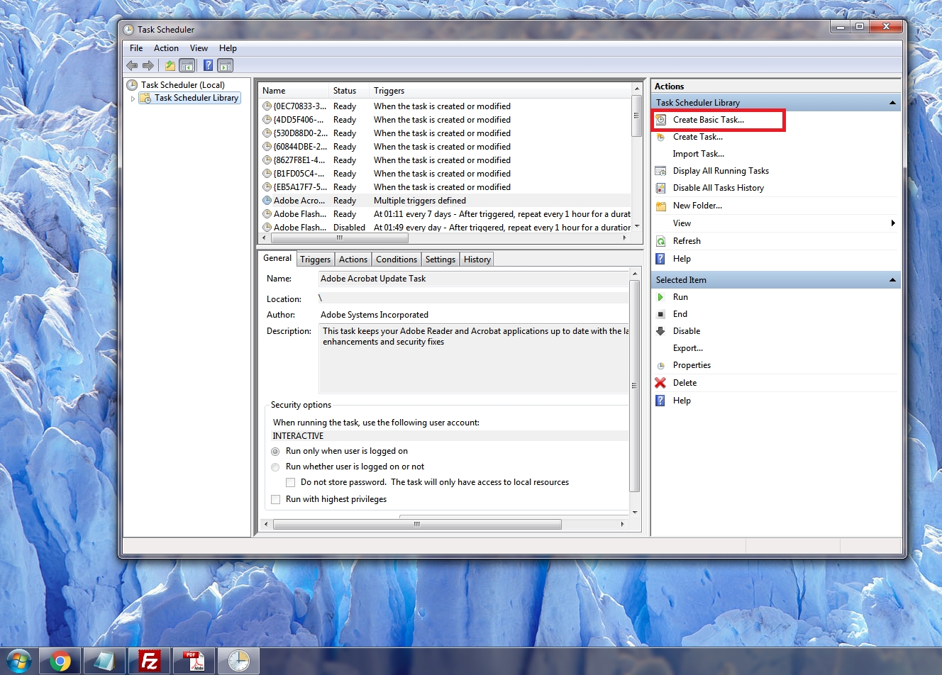Screen dimensions: 942x675
Task: Open the Action menu
Action: coord(166,48)
